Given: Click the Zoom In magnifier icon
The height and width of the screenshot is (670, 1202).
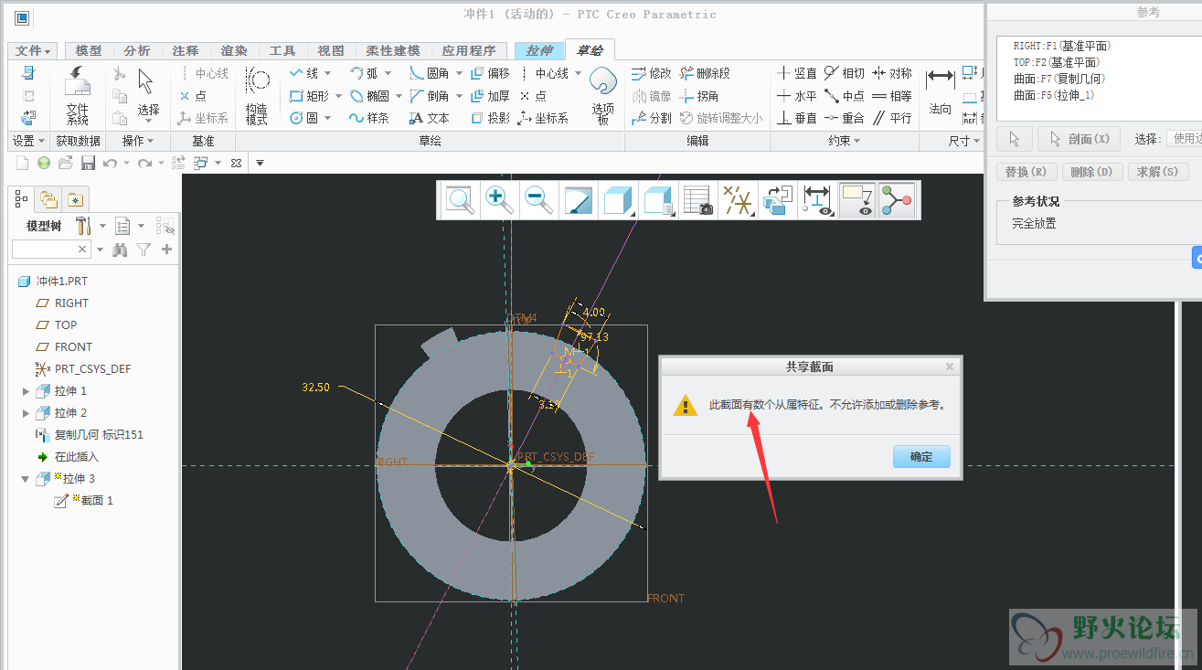Looking at the screenshot, I should (499, 199).
